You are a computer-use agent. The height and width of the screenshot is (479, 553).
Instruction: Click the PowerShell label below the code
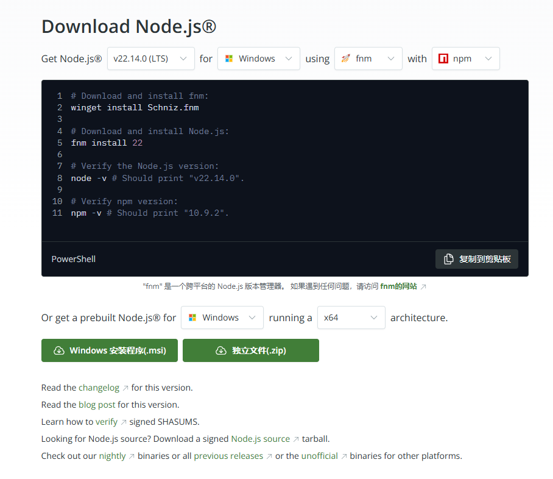[x=73, y=259]
